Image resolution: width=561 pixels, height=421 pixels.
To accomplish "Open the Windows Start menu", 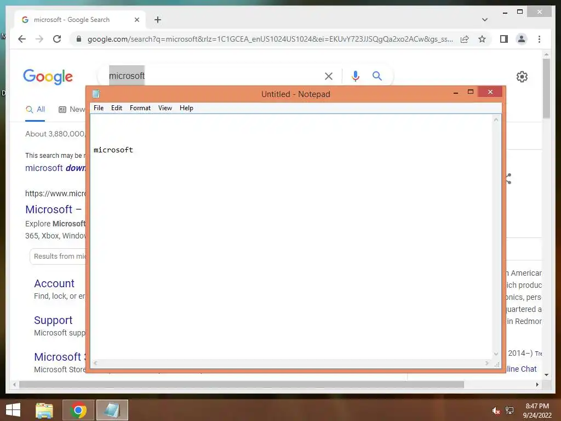I will pos(13,410).
